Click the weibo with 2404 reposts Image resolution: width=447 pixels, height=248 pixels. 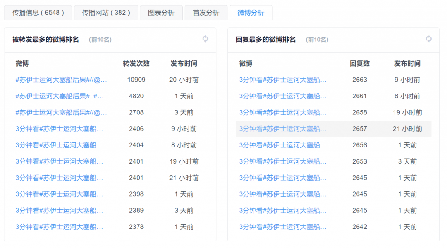coord(59,145)
